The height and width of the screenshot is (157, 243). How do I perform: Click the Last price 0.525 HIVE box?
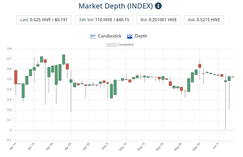44,20
